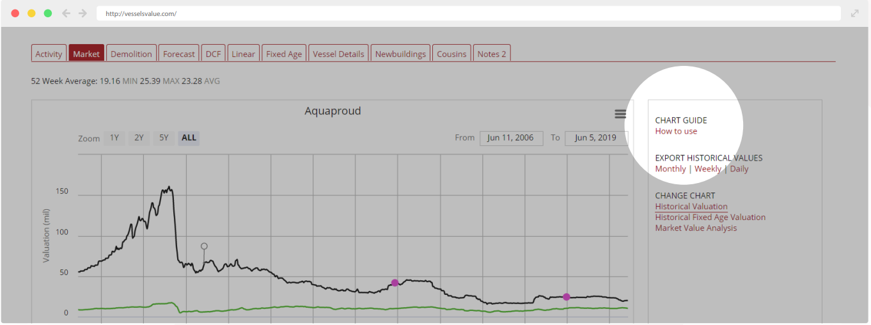Set chart zoom to 1Y
Viewport: 871px width, 325px height.
tap(114, 138)
